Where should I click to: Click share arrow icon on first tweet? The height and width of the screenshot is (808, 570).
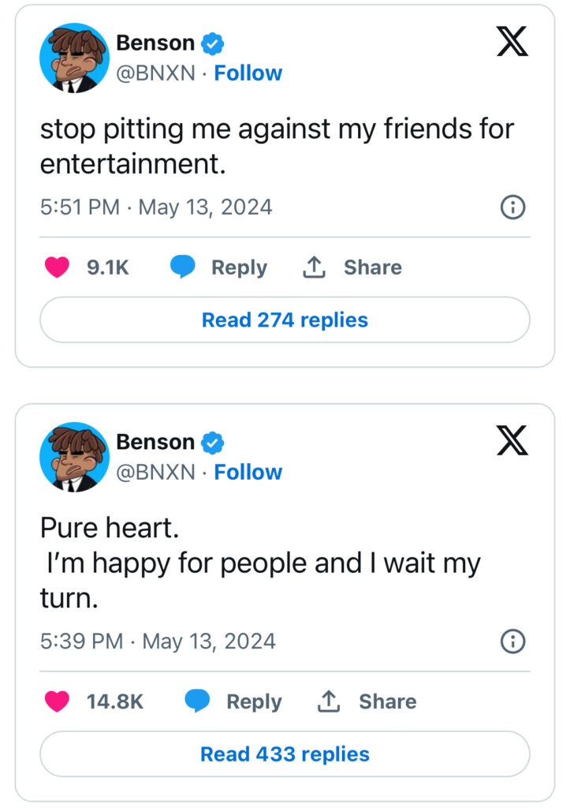point(314,267)
